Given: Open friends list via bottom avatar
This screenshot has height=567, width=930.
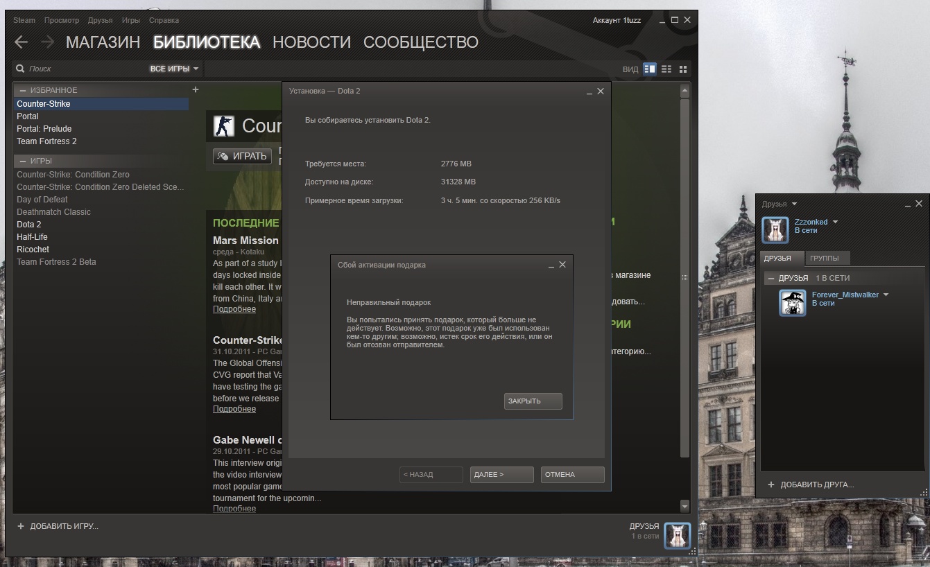Looking at the screenshot, I should [x=678, y=536].
